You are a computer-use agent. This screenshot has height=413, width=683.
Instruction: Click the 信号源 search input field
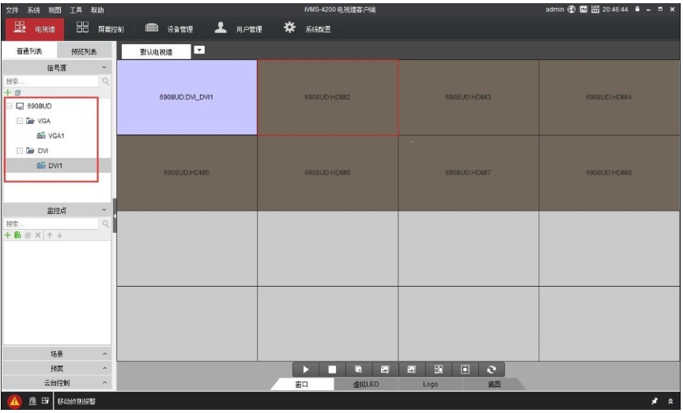pyautogui.click(x=51, y=81)
